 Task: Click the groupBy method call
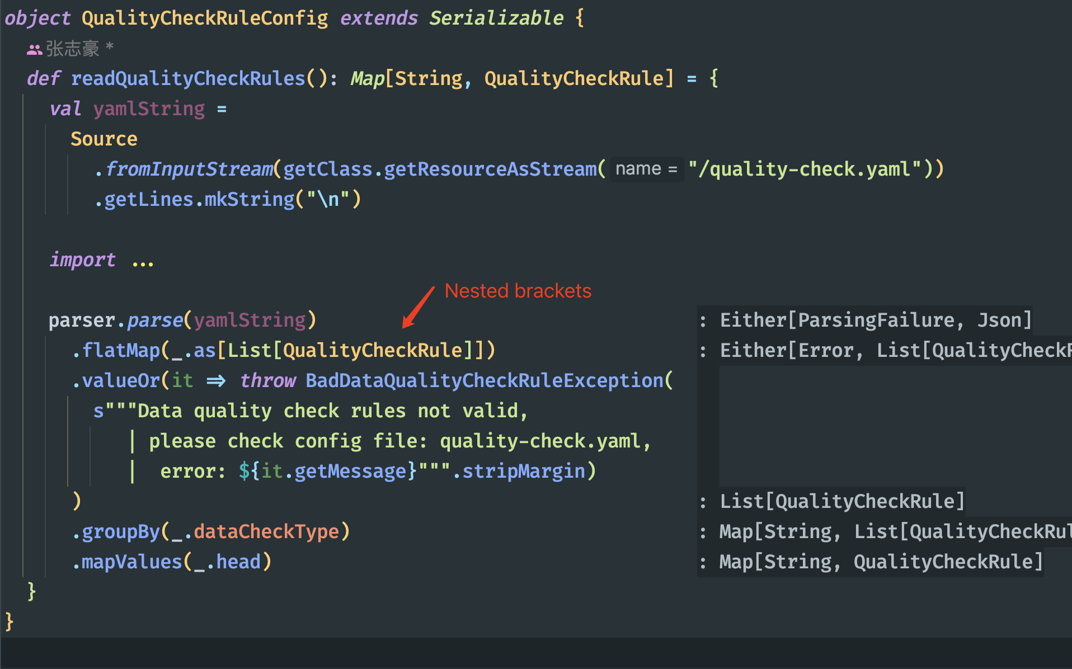pos(121,531)
